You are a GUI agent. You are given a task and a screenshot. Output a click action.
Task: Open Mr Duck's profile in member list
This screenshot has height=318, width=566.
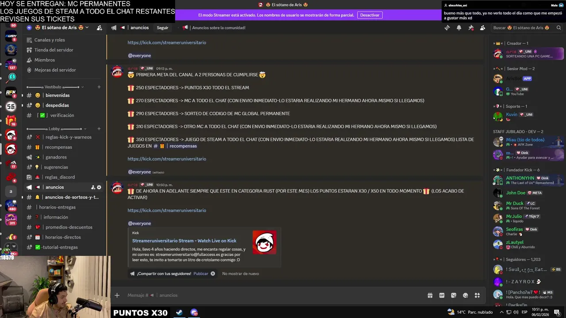[528, 206]
